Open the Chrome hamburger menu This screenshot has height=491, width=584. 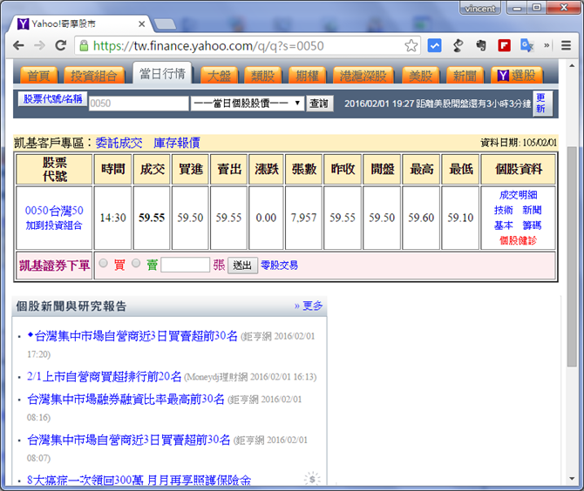pos(566,45)
